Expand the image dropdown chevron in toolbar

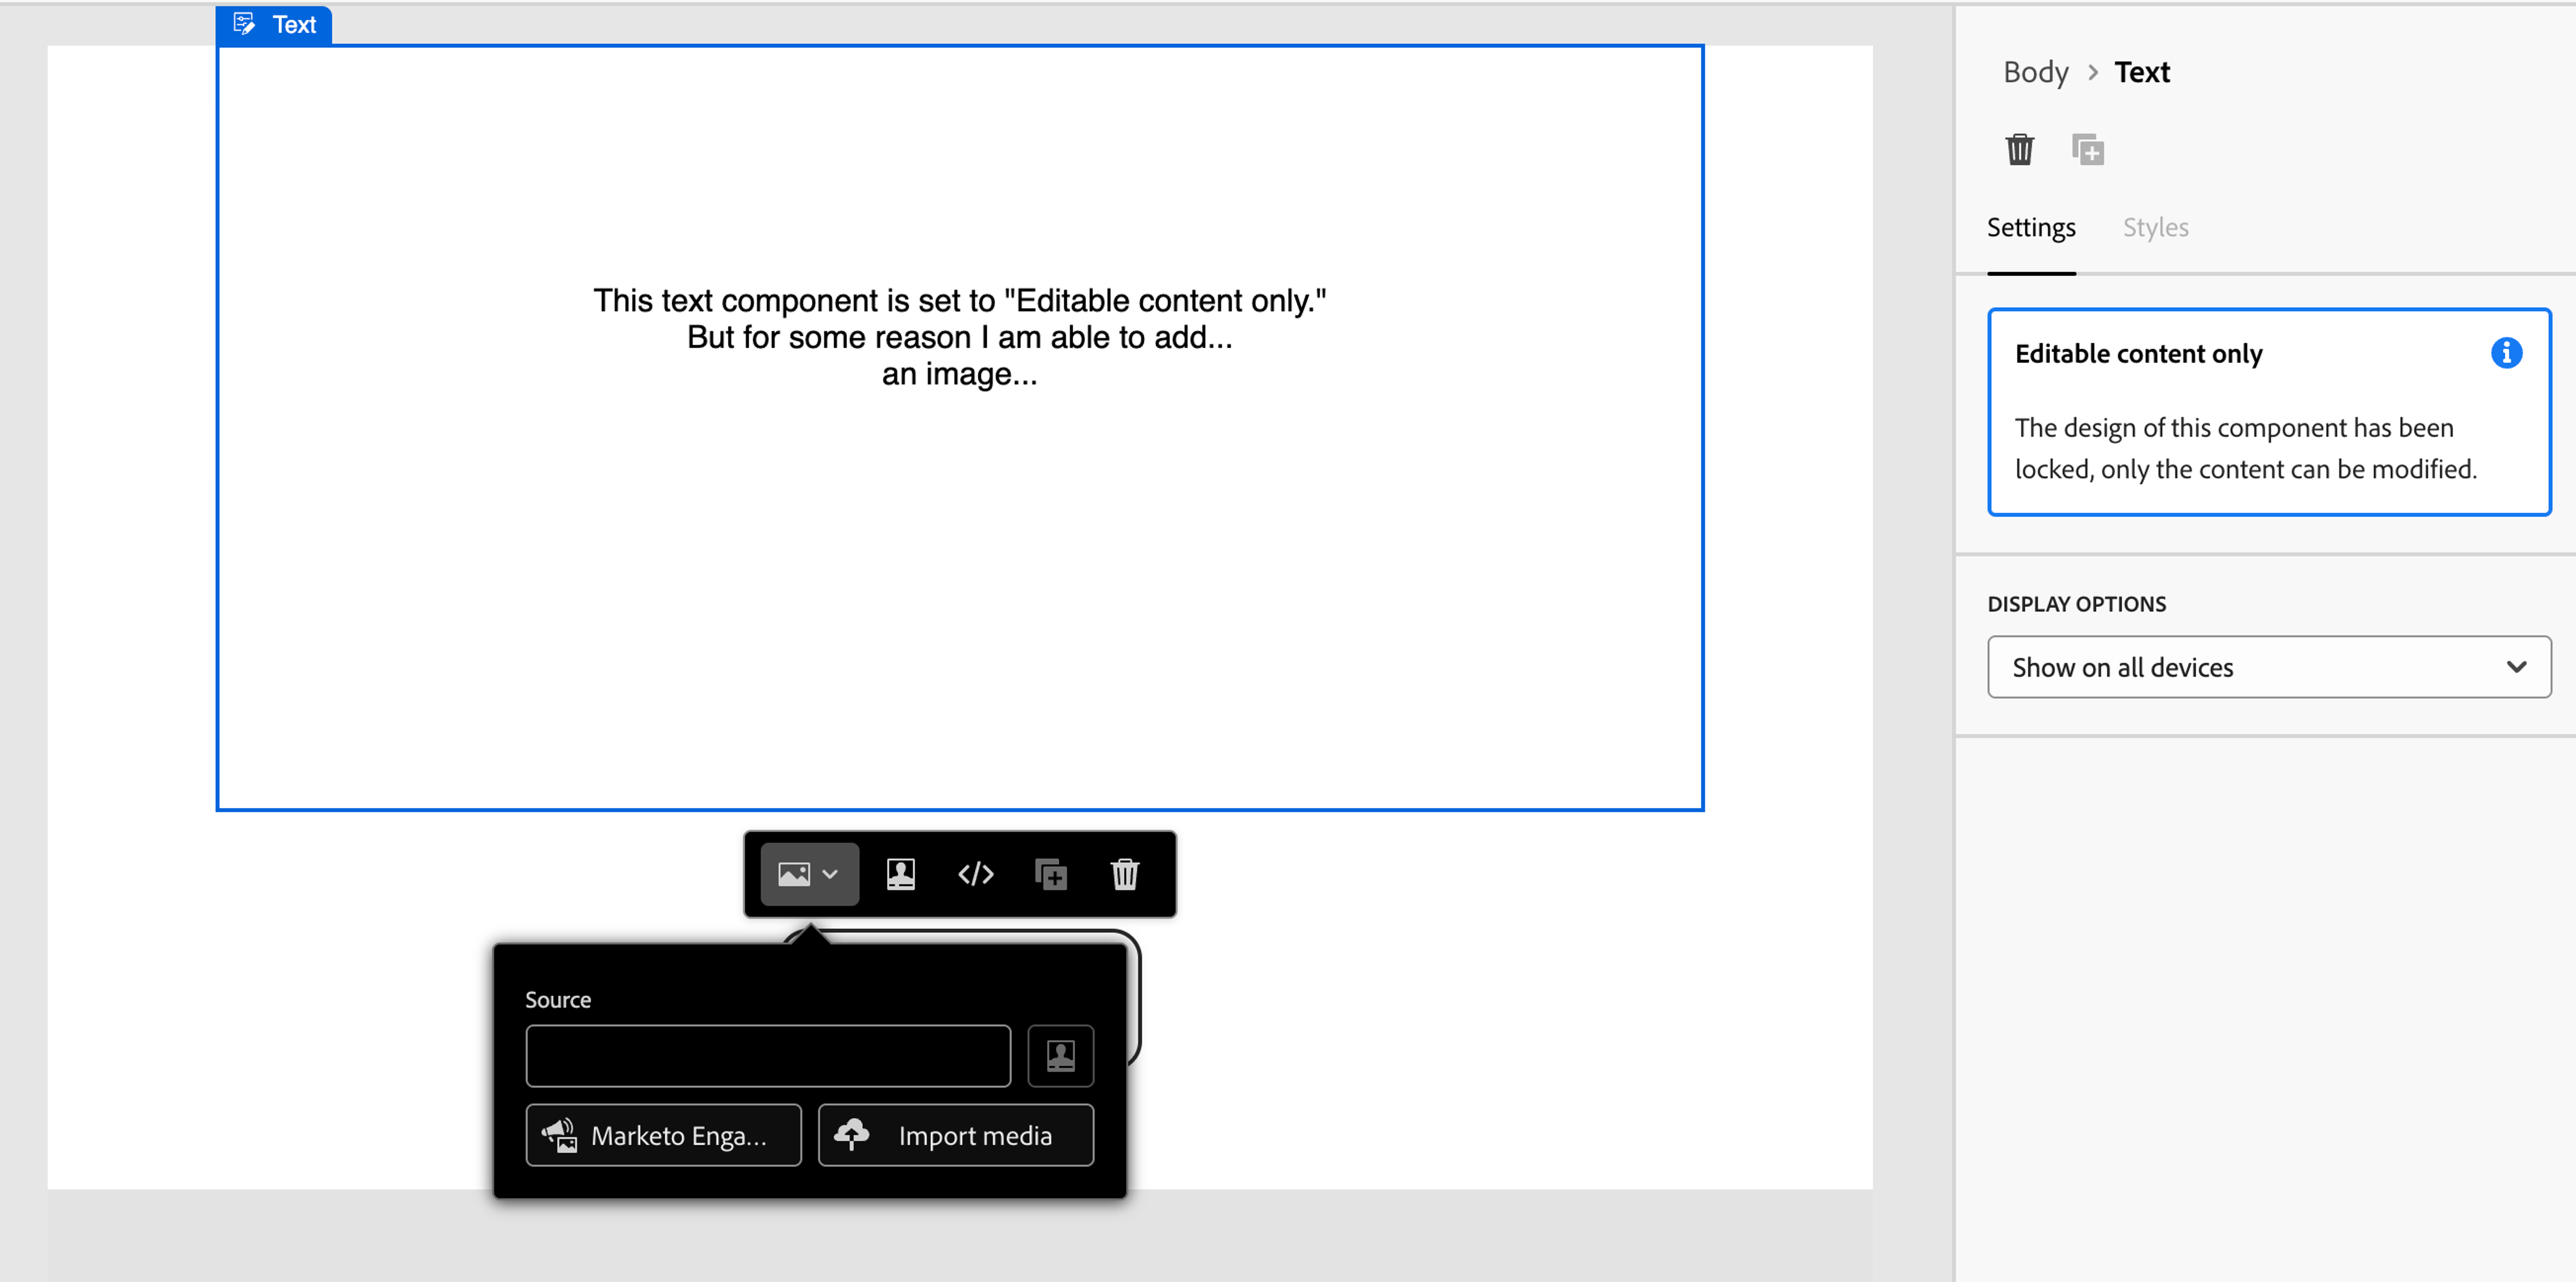point(830,874)
